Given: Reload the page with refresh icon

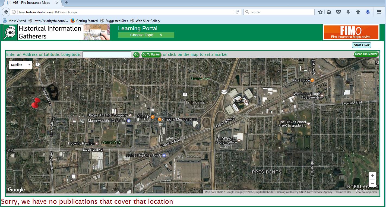Looking at the screenshot, I should point(237,12).
